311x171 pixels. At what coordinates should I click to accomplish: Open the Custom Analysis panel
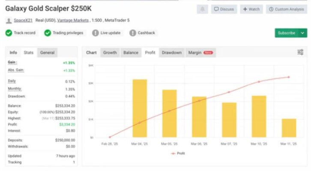tap(287, 9)
